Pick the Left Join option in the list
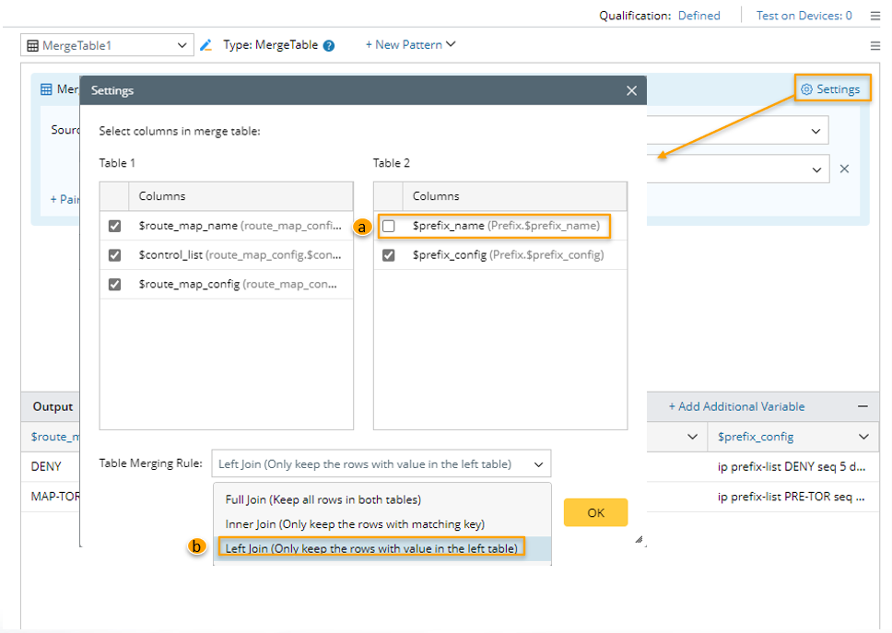The image size is (892, 633). tap(371, 548)
